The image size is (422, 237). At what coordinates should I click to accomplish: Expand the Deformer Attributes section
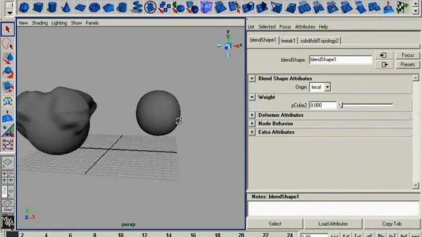coord(252,115)
